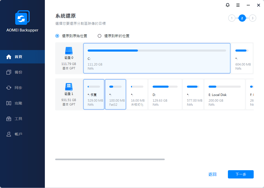264x188 pixels.
Task: Click the 磁盘 1 disk icon
Action: coord(69,87)
